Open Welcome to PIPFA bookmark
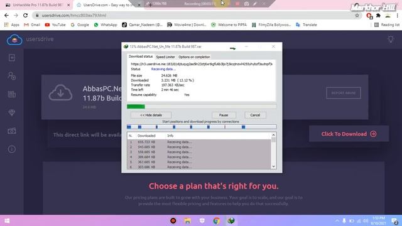The image size is (402, 226). 229,25
